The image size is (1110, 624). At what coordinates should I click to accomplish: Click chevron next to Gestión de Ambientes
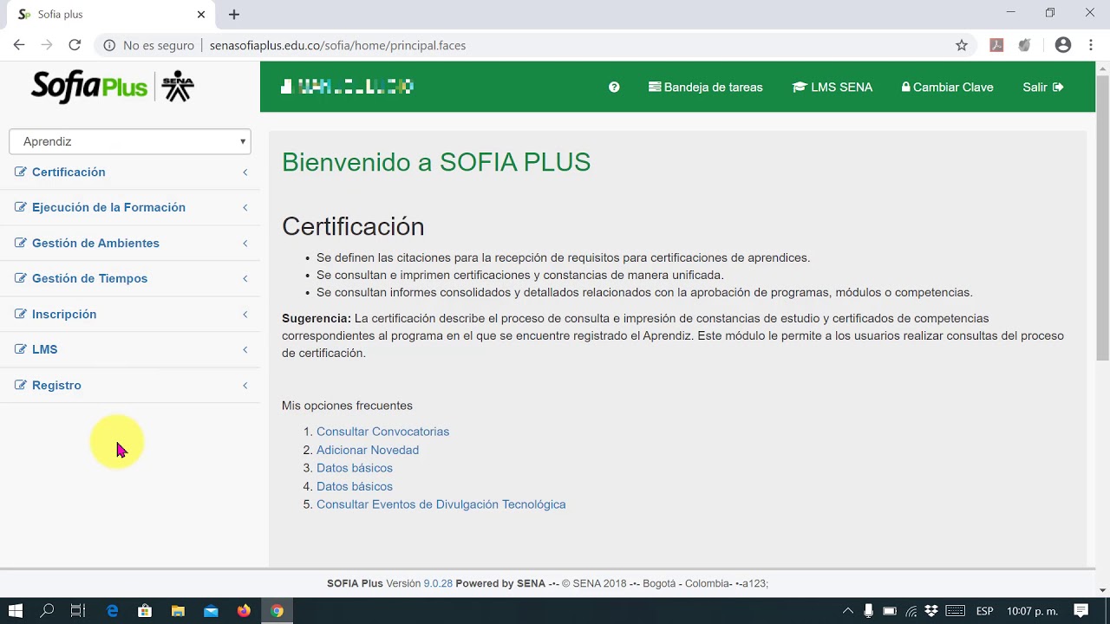coord(245,243)
